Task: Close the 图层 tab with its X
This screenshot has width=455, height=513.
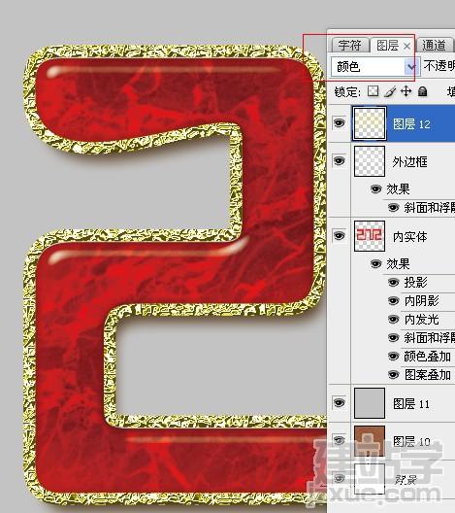Action: pos(406,46)
